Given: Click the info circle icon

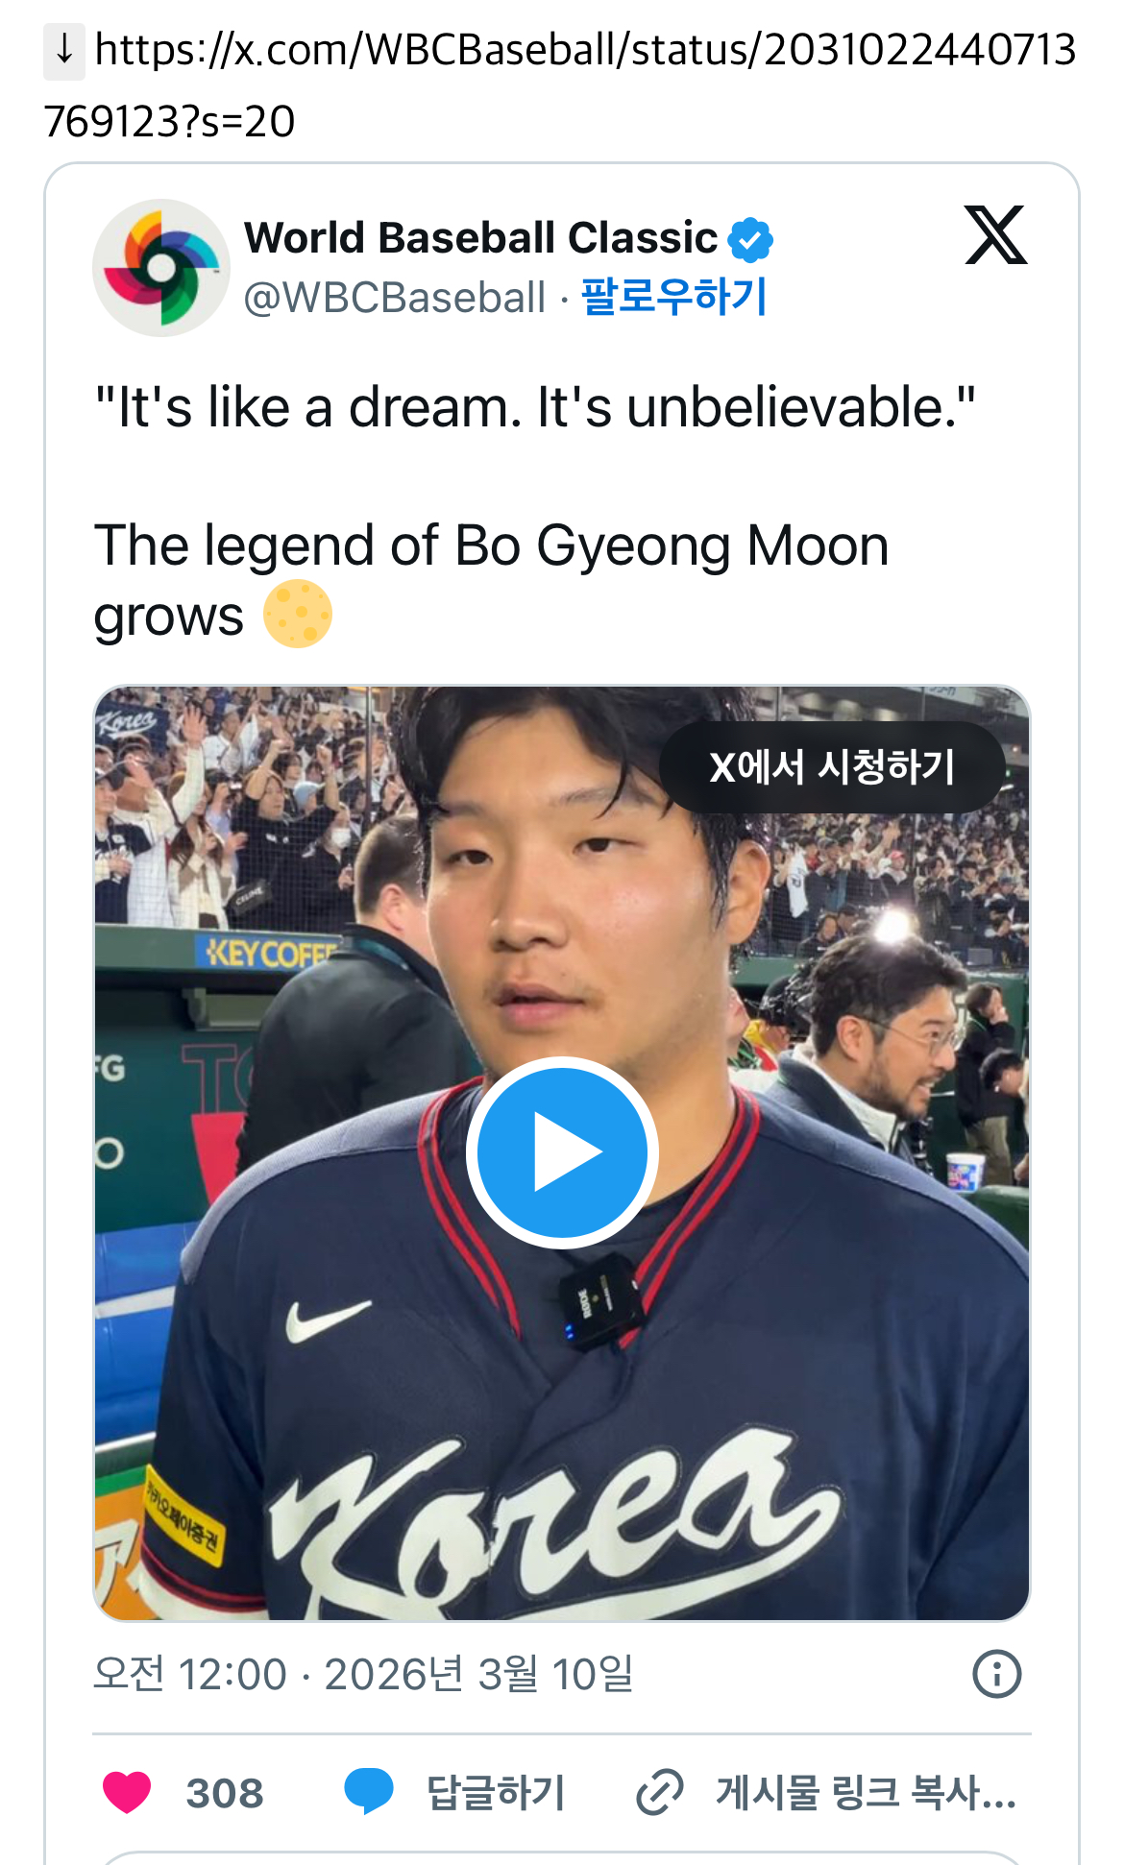Looking at the screenshot, I should [x=997, y=1675].
